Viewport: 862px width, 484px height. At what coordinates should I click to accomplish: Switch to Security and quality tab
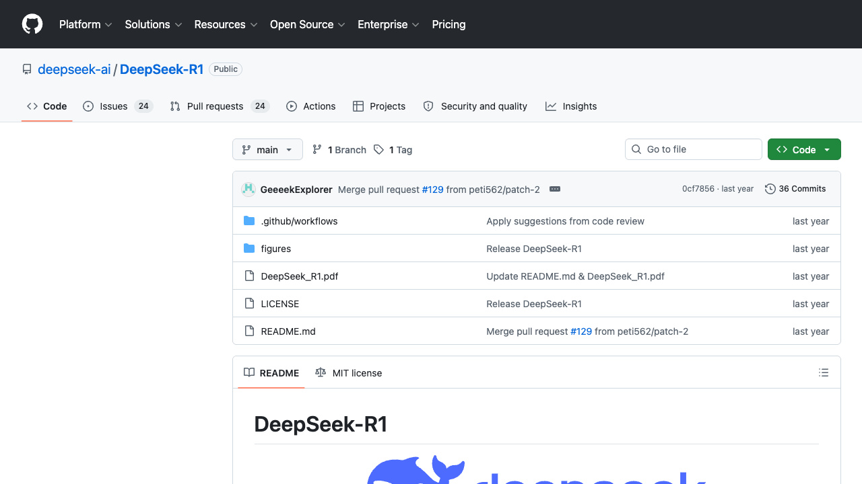[x=475, y=106]
